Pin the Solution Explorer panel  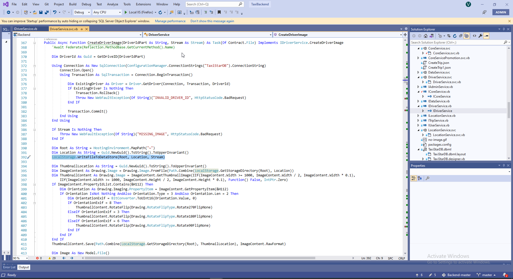pos(504,29)
